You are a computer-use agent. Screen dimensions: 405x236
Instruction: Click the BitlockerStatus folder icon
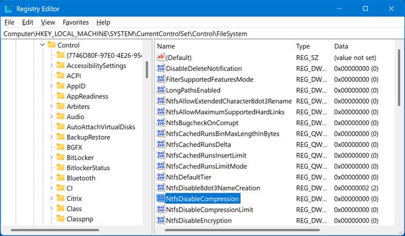[x=60, y=167]
